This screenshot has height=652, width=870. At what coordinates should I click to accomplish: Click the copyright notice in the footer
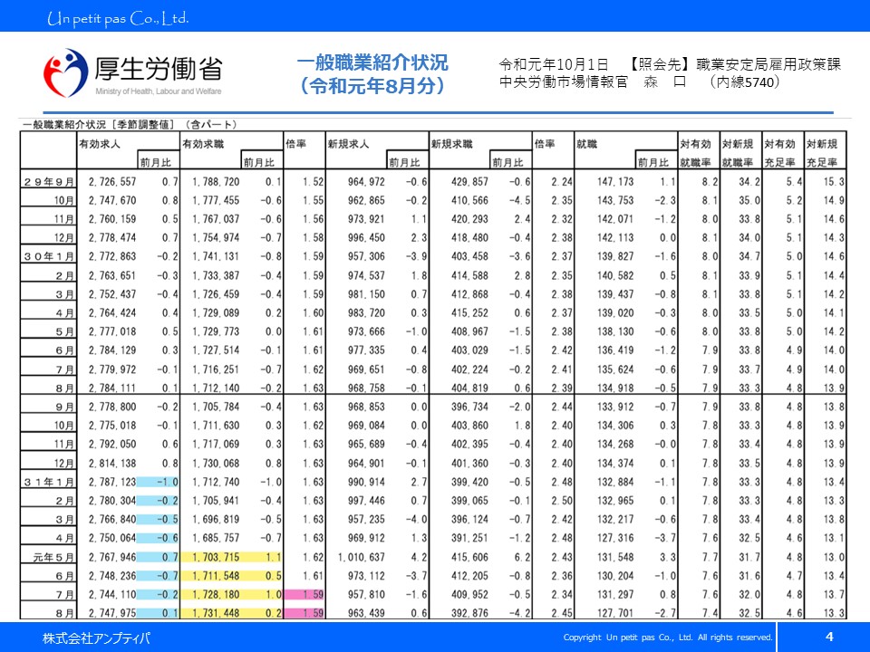click(668, 638)
